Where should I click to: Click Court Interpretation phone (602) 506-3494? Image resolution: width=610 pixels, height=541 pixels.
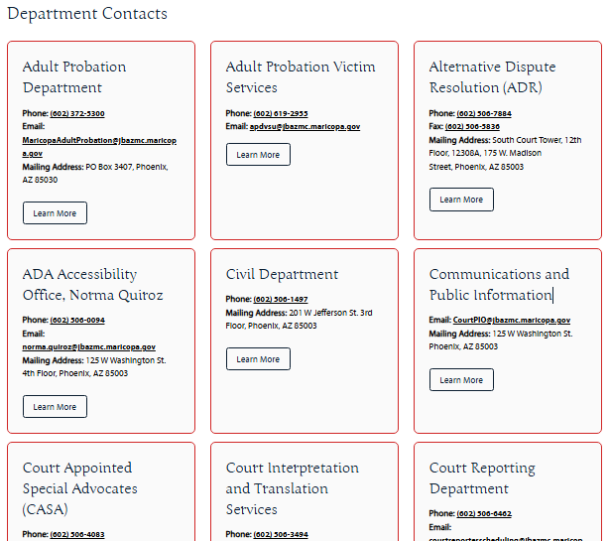(x=281, y=534)
